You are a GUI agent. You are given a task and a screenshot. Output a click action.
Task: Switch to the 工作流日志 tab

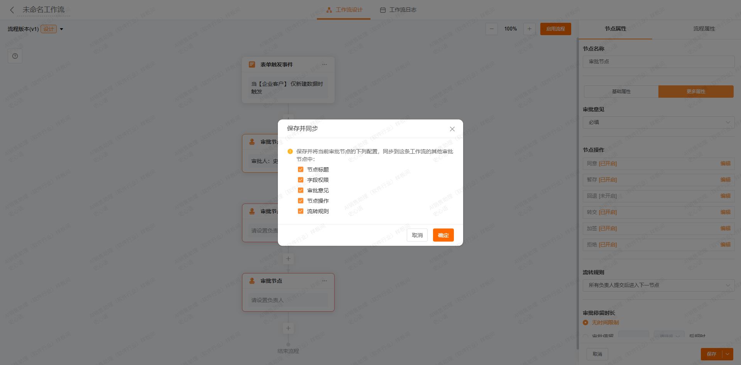[x=398, y=10]
